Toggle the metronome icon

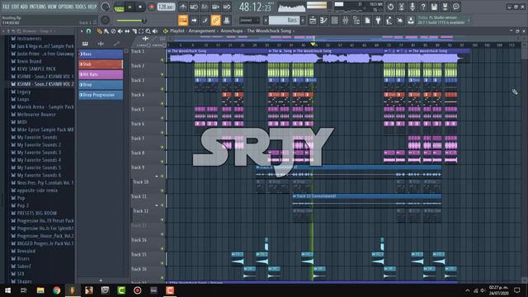click(183, 7)
